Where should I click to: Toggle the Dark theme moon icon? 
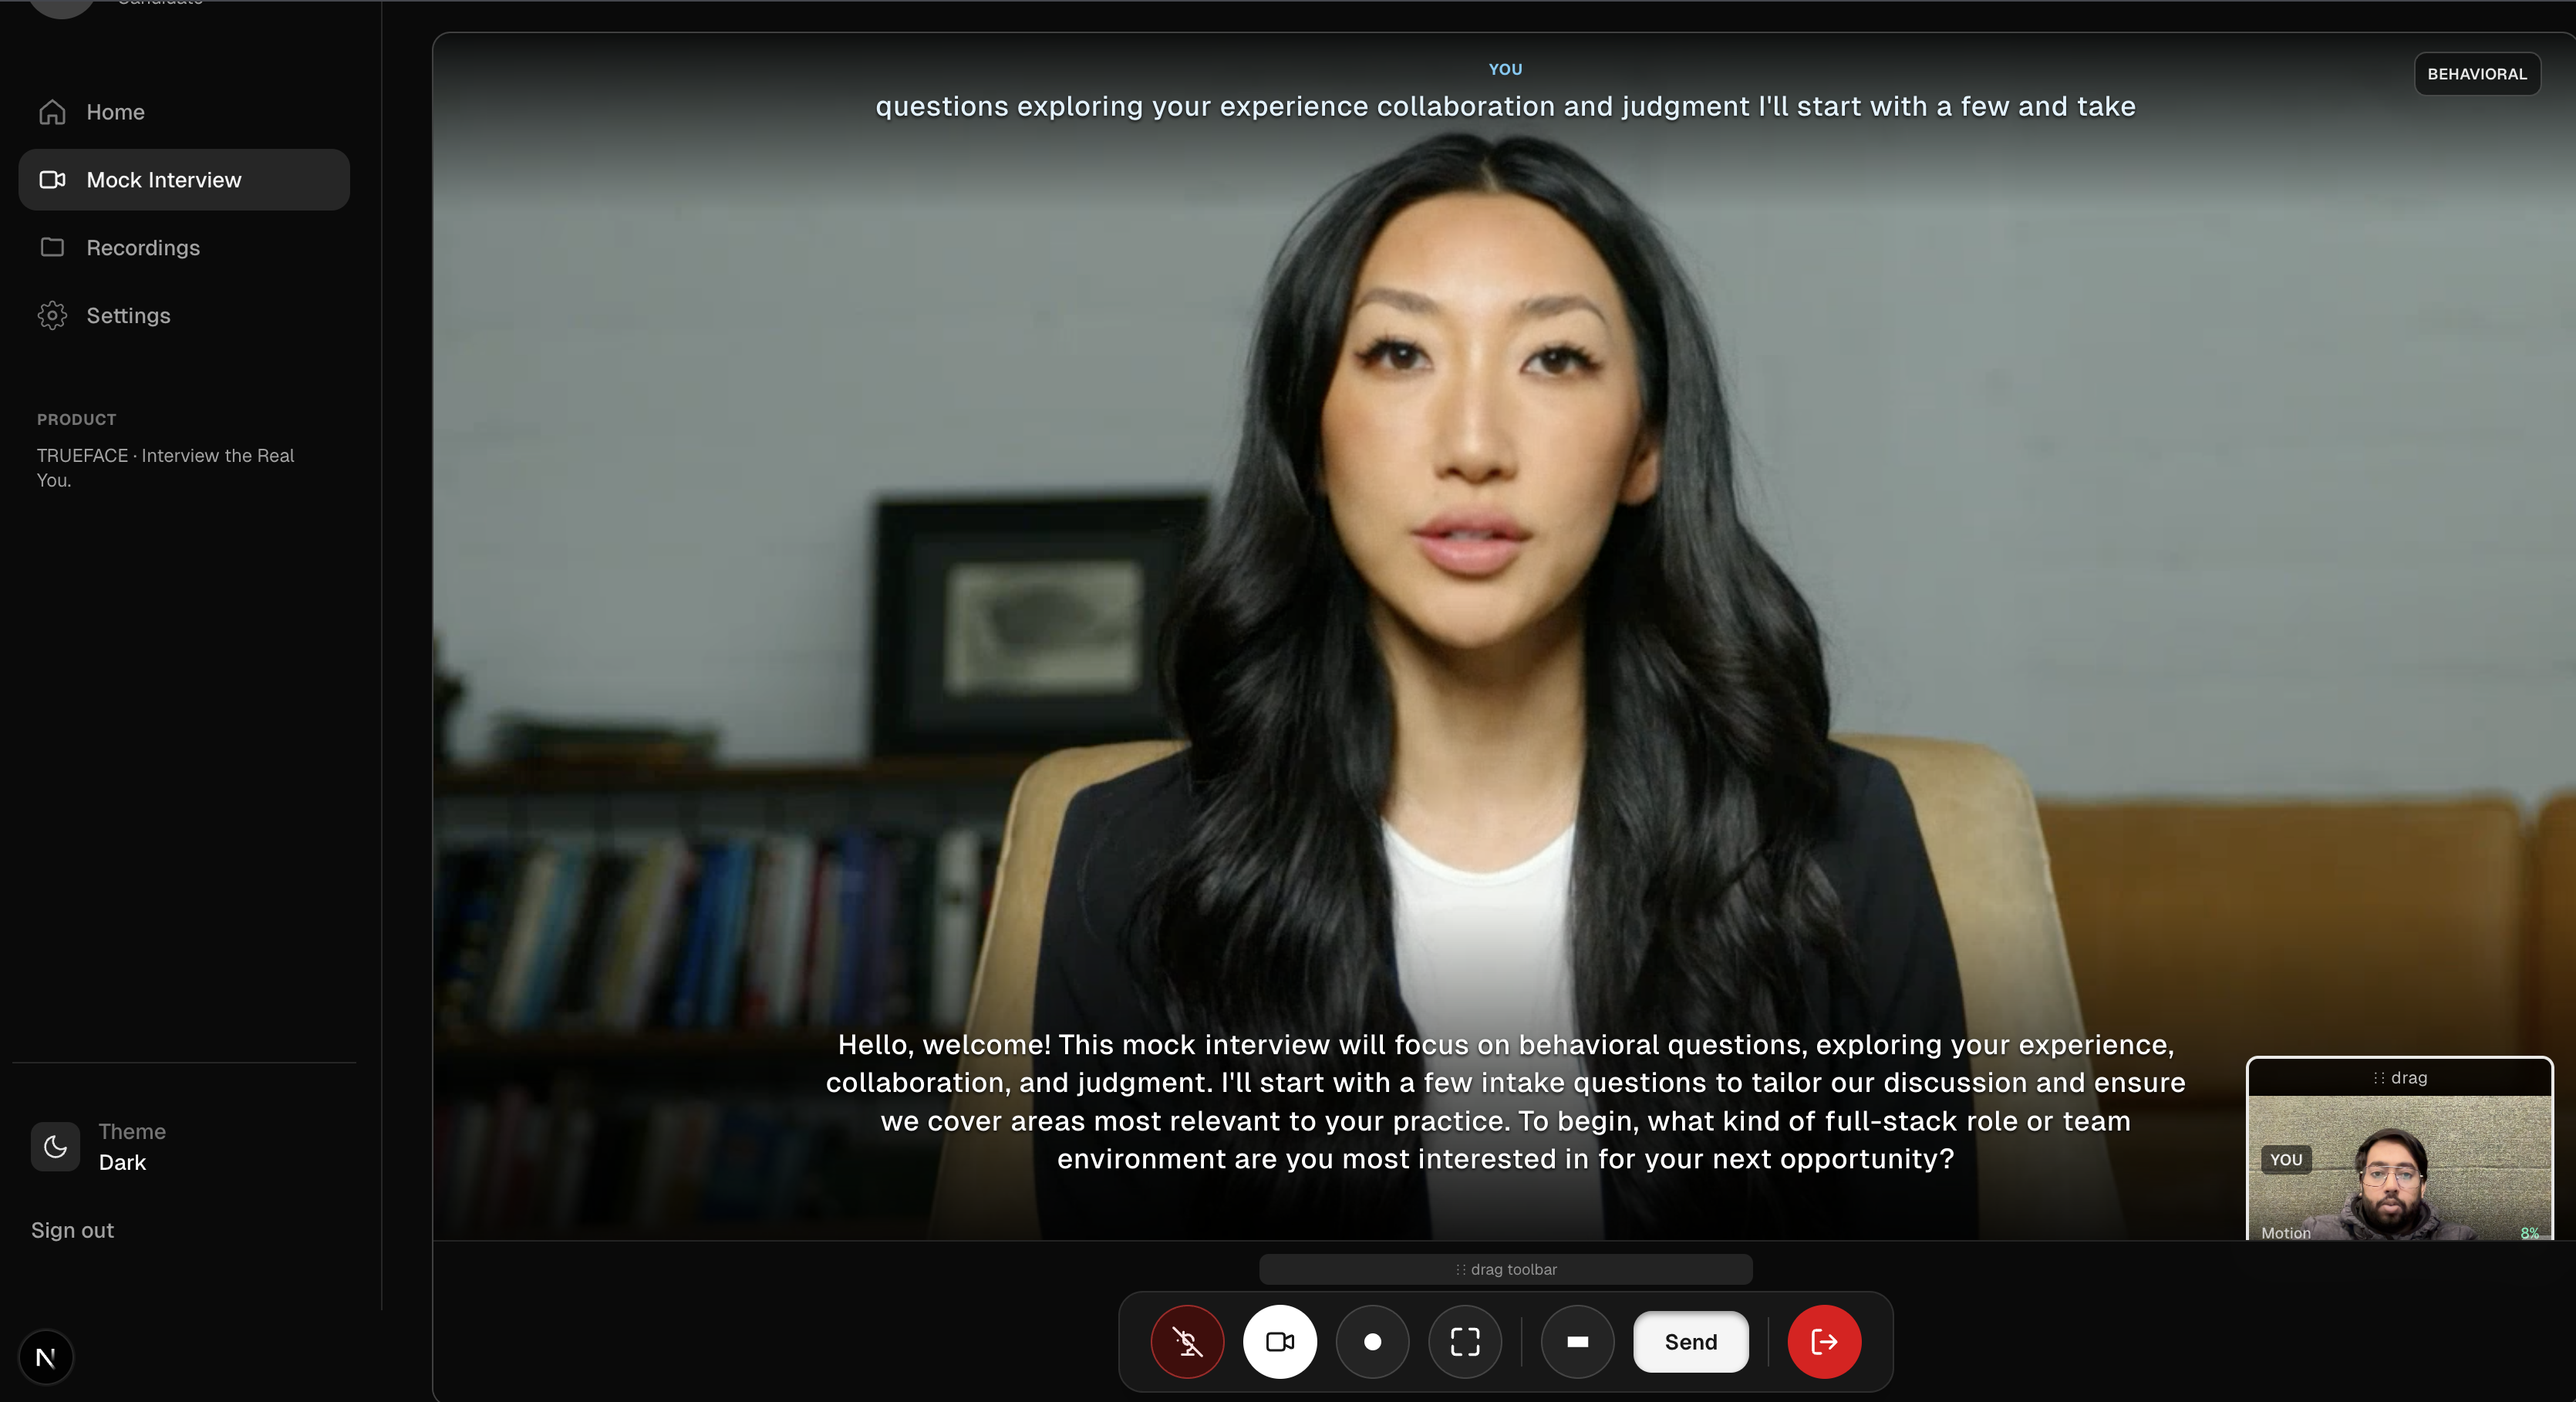click(x=56, y=1146)
